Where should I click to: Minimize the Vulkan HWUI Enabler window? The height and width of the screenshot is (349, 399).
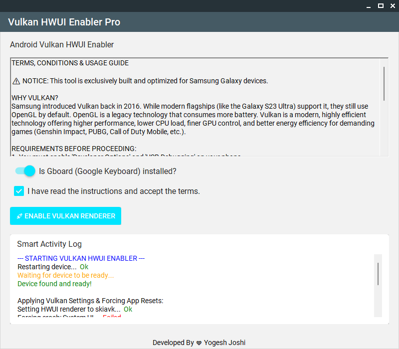[369, 5]
